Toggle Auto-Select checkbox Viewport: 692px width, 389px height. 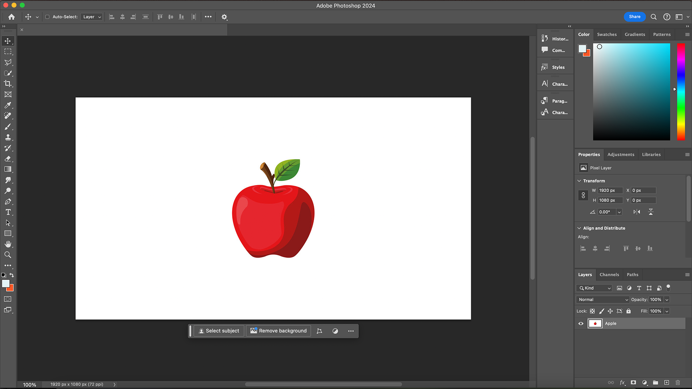48,17
